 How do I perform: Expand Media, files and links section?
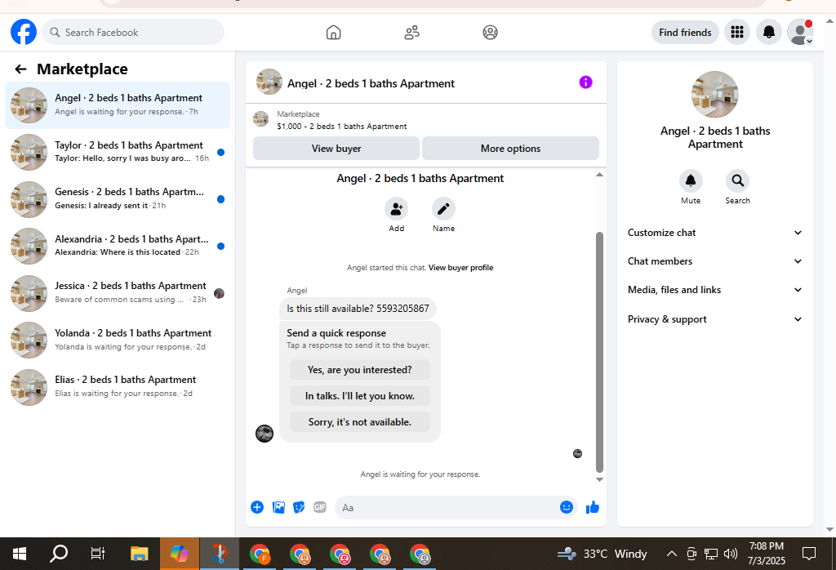click(x=715, y=290)
